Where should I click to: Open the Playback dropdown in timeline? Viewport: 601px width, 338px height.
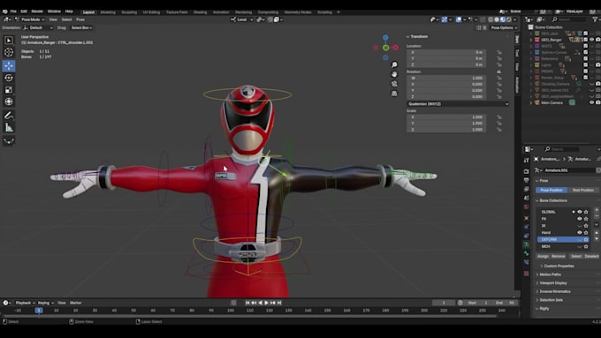click(x=26, y=303)
